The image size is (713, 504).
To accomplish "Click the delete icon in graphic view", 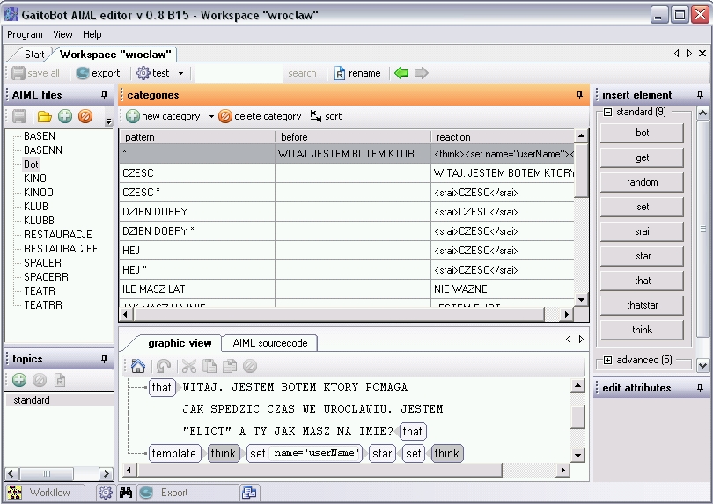I will point(250,366).
